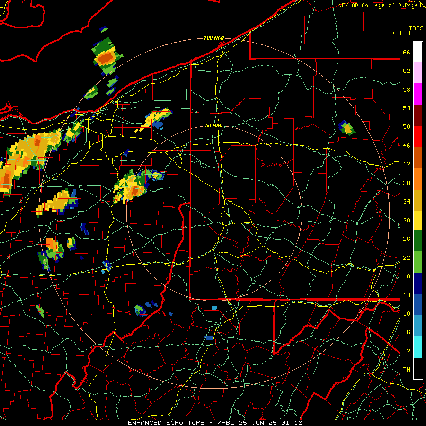Viewport: 426px width, 426px height.
Task: Click the yellow 34 kft legend swatch
Action: point(418,220)
